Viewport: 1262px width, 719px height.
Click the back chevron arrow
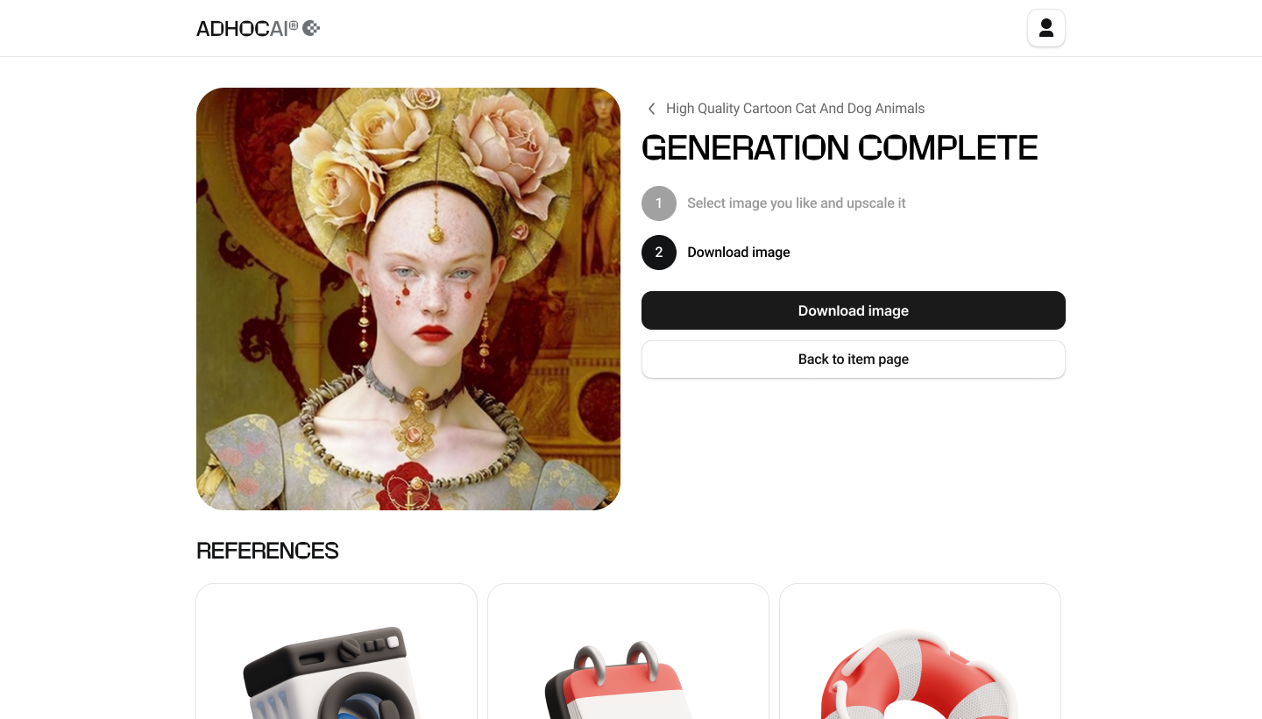coord(651,109)
